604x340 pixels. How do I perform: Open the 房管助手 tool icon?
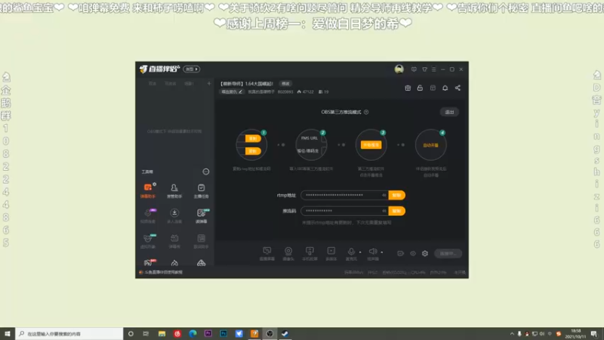click(174, 190)
